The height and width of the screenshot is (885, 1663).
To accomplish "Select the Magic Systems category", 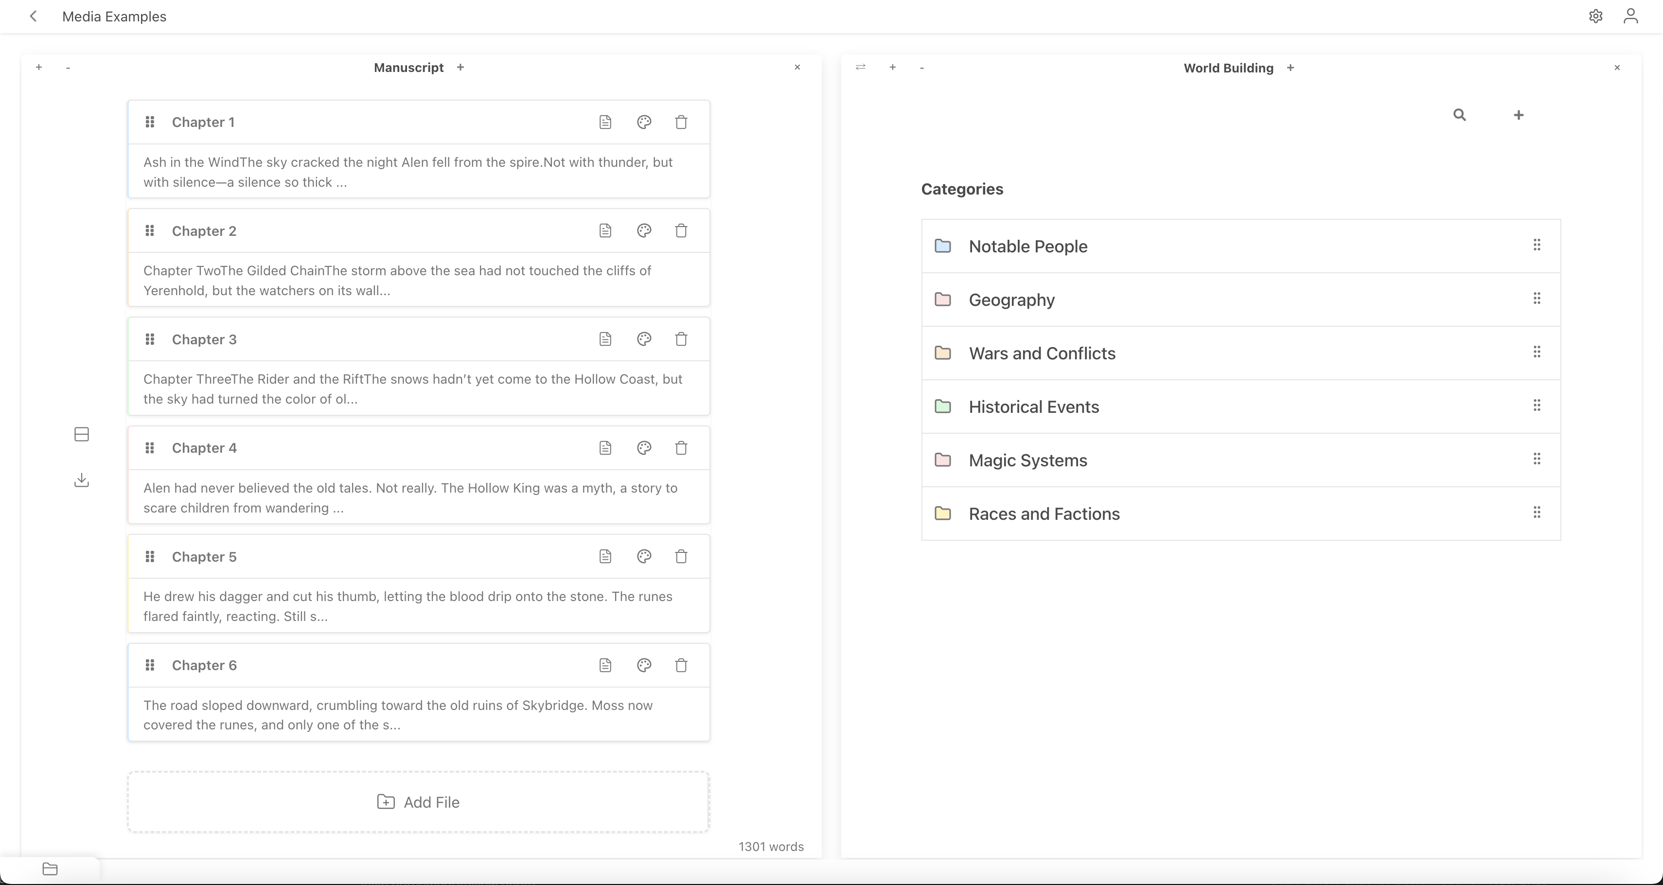I will (x=1028, y=460).
